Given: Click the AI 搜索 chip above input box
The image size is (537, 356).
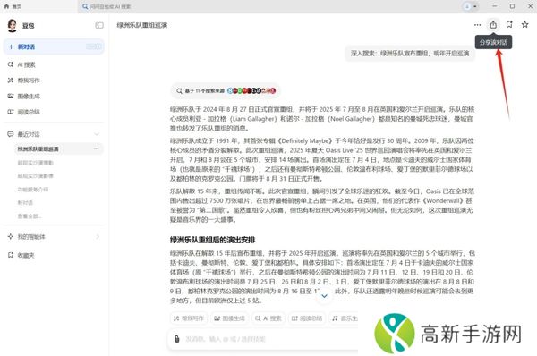Looking at the screenshot, I should click(268, 318).
